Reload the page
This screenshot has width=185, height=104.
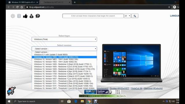[17, 7]
